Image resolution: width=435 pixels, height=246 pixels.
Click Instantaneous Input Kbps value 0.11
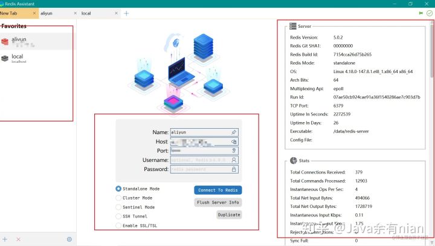(359, 215)
